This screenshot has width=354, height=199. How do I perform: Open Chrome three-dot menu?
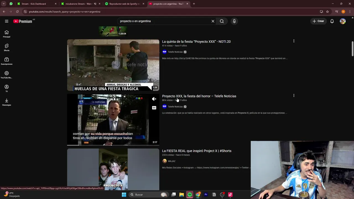pos(350,12)
